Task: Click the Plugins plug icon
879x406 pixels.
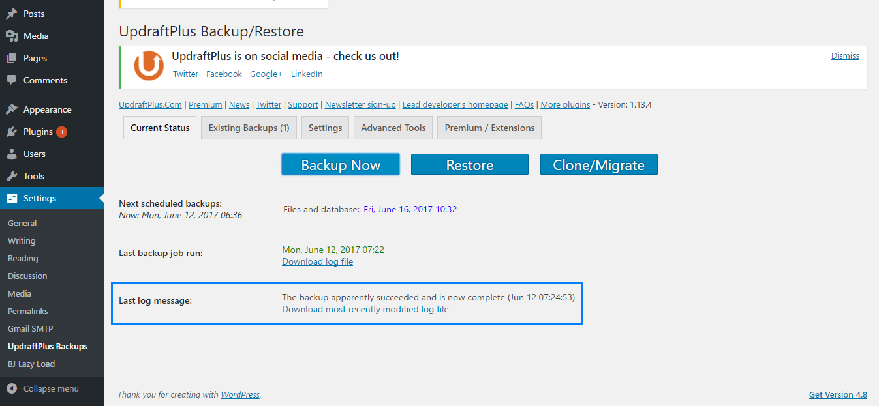Action: click(12, 132)
